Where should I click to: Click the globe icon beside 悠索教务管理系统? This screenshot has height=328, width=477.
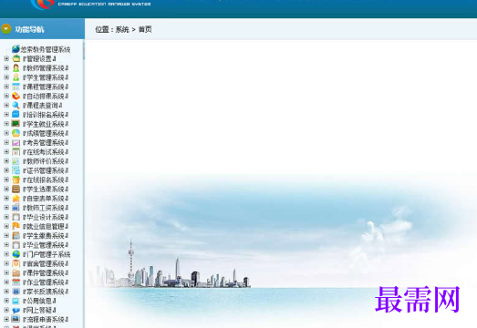(16, 49)
